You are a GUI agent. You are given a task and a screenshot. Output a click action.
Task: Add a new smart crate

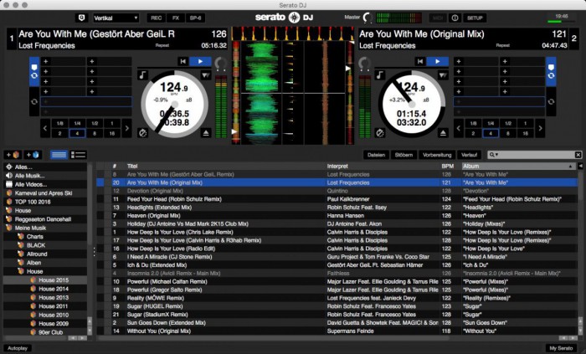pos(32,155)
